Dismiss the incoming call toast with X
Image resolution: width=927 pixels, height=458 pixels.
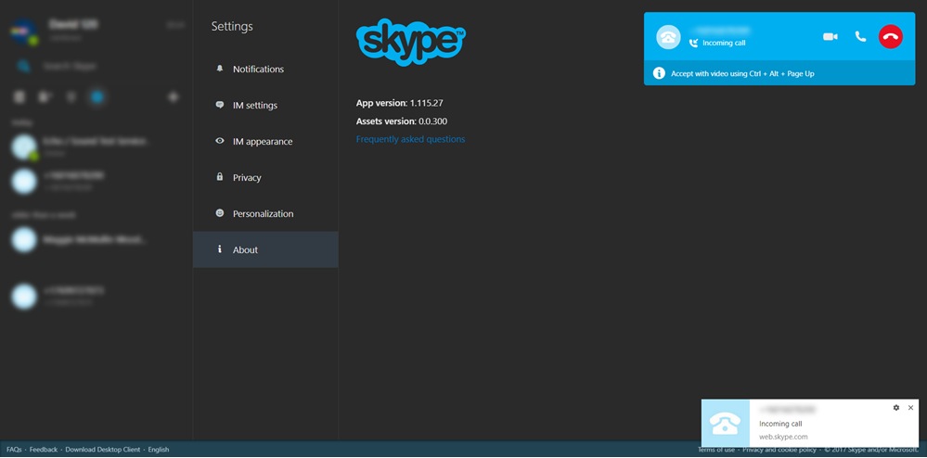coord(910,408)
